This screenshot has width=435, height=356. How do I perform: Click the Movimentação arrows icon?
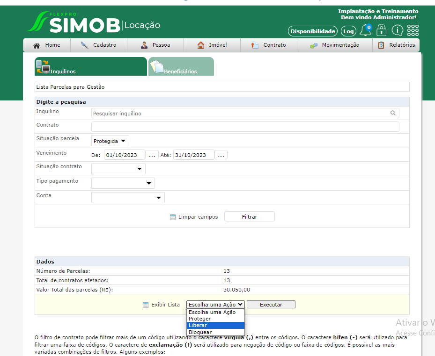tap(314, 46)
